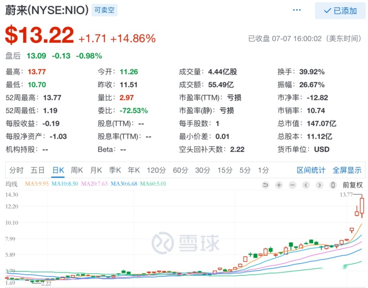Screen dimensions: 368x288
Task: Click the 今开 11.26 value
Action: pyautogui.click(x=129, y=72)
